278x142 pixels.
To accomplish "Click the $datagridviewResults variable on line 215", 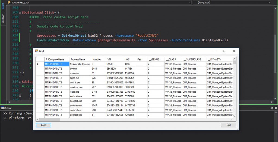I will pos(117,40).
